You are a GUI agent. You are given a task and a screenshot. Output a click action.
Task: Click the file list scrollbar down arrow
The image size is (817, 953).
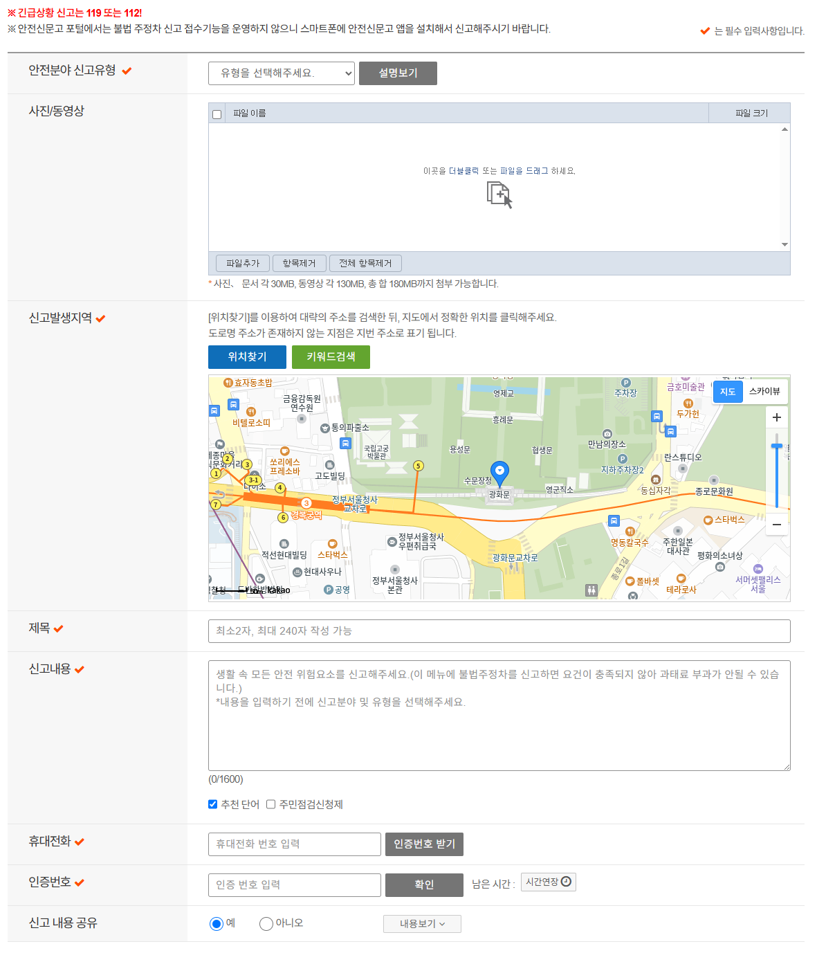click(x=784, y=244)
